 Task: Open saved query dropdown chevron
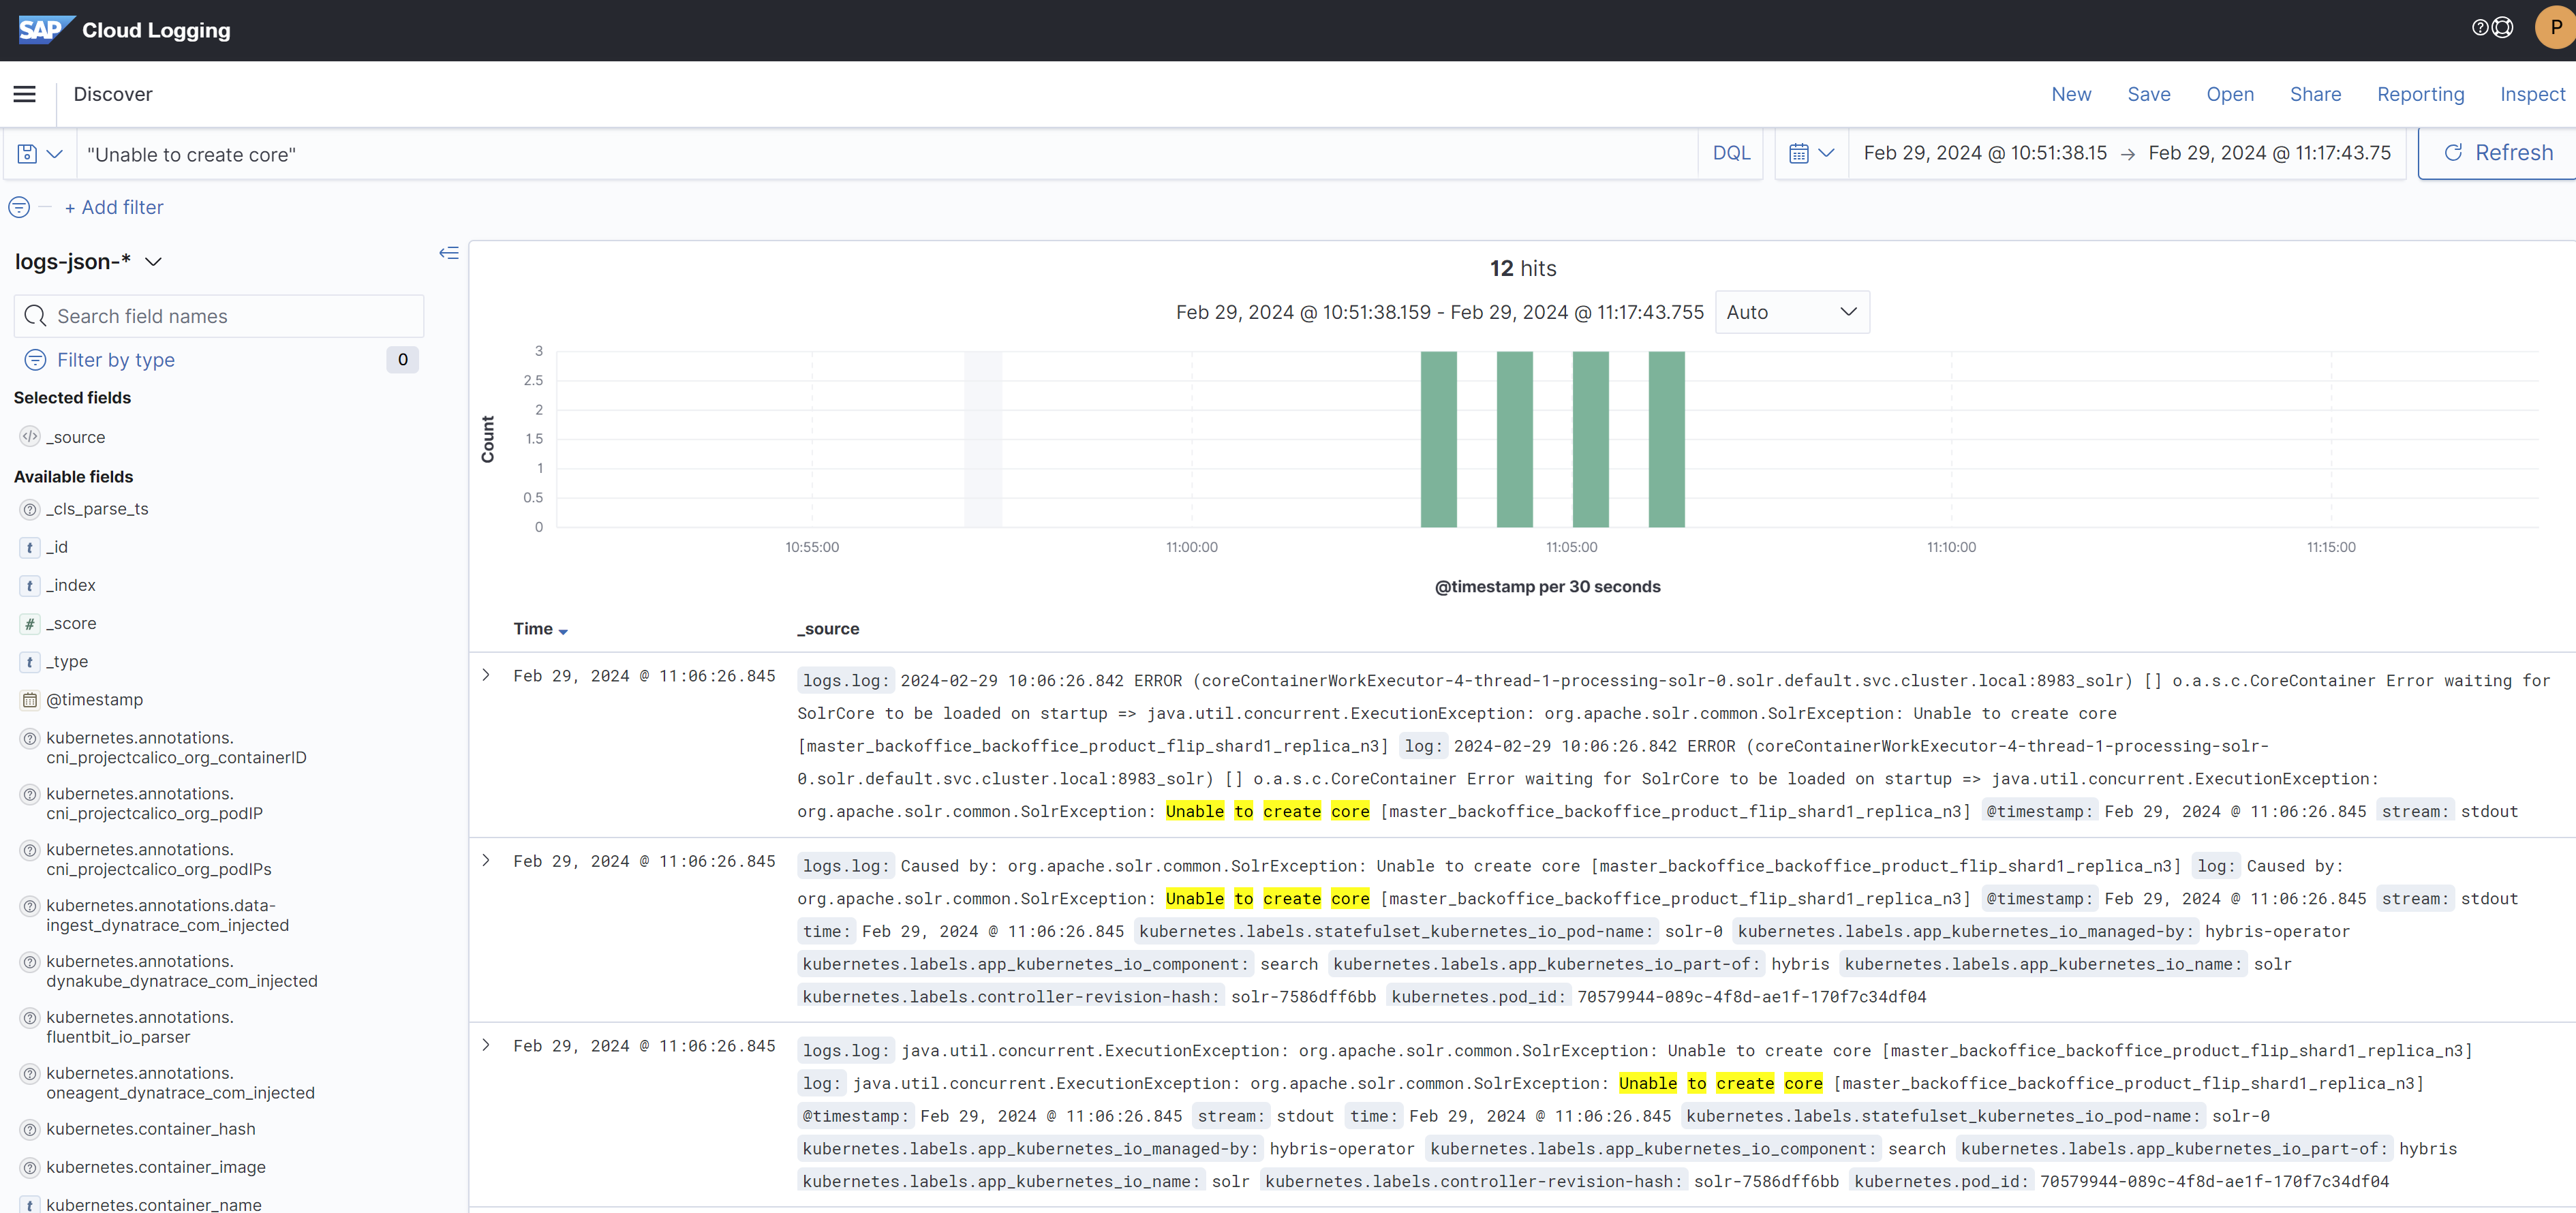coord(55,154)
